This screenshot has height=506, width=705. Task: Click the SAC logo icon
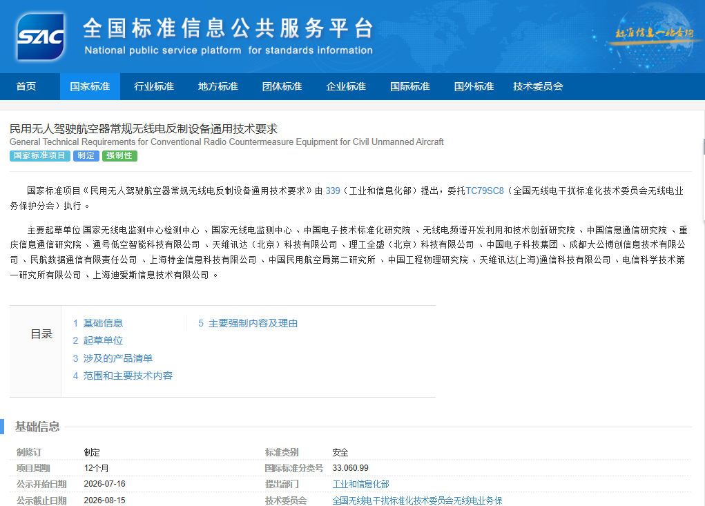[x=41, y=37]
